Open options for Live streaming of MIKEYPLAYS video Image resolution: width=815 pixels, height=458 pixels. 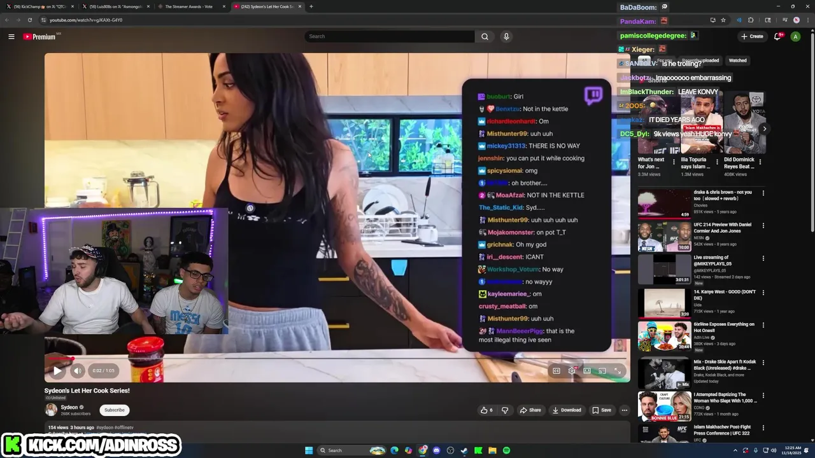763,258
